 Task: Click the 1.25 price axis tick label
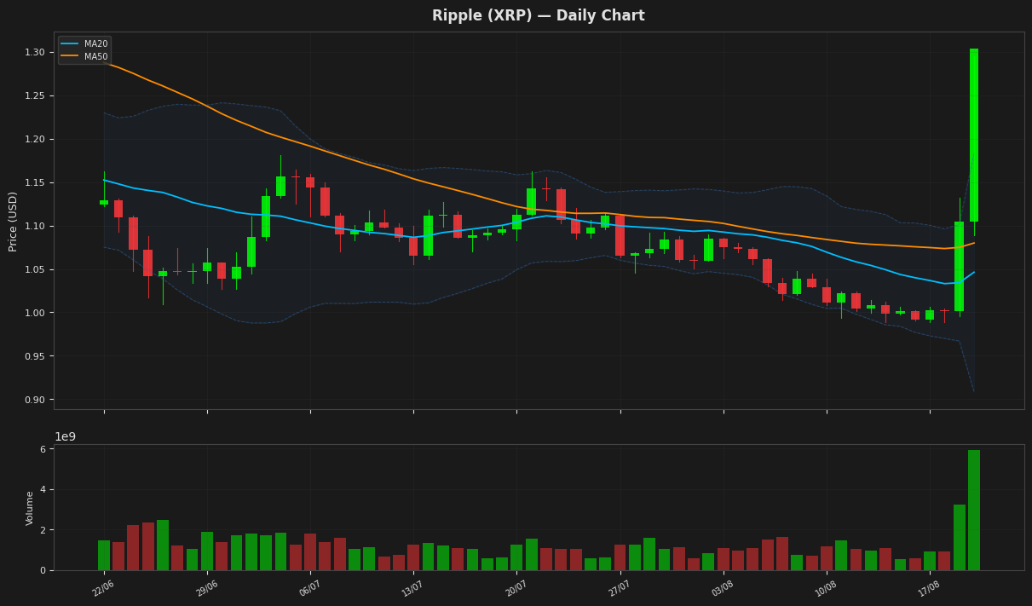35,96
